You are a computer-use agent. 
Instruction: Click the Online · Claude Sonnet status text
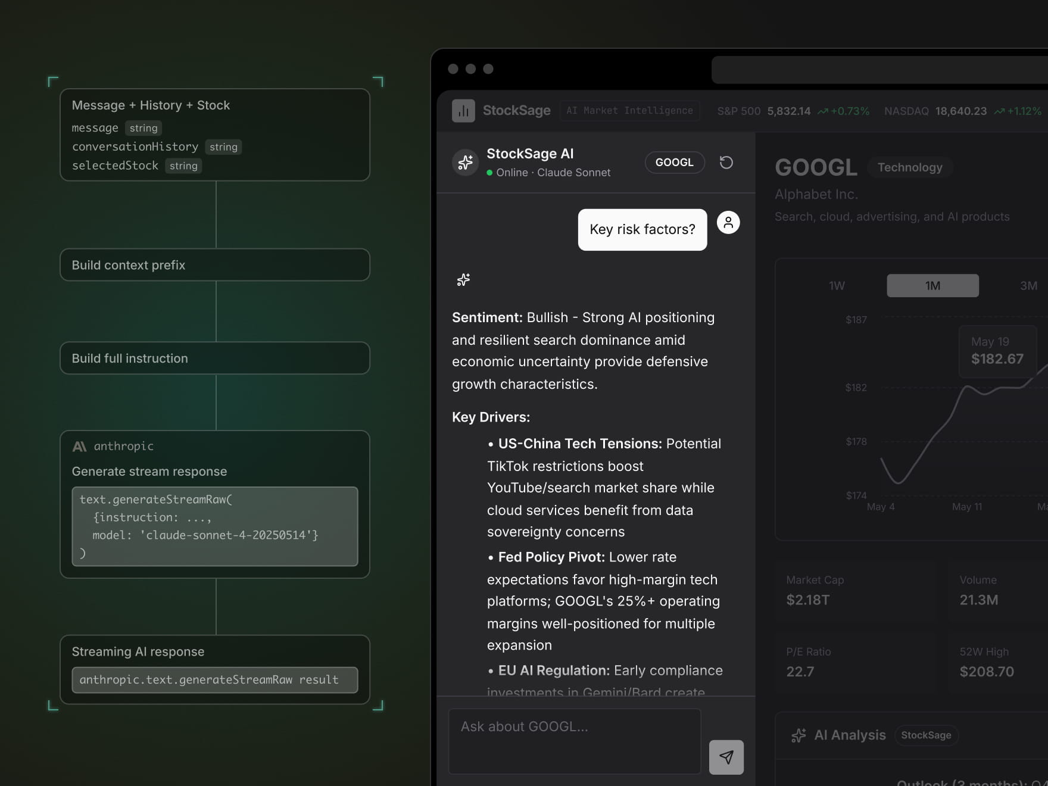click(553, 173)
